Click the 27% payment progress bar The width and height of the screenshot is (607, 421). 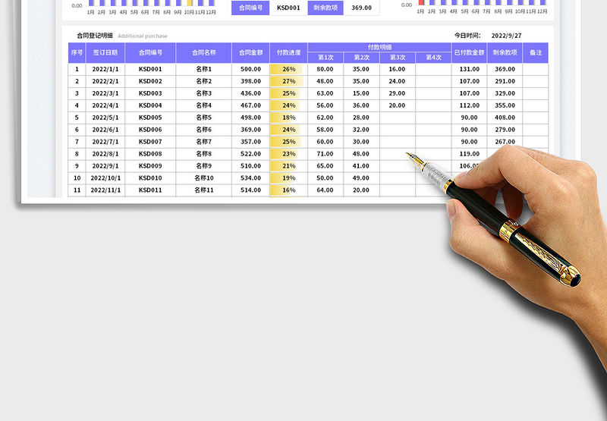pos(288,81)
